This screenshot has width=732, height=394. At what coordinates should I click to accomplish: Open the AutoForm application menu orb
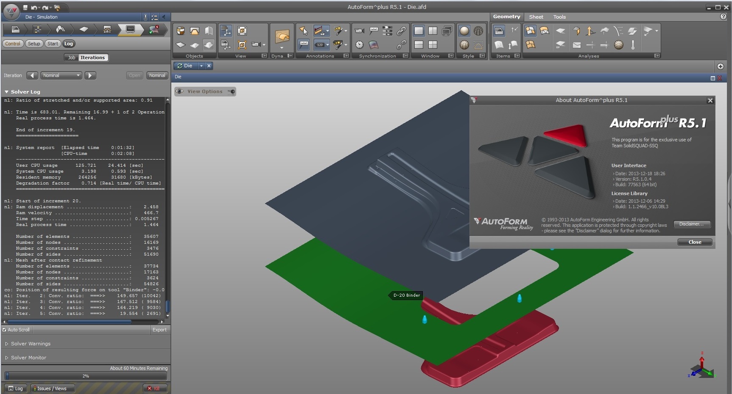[11, 11]
